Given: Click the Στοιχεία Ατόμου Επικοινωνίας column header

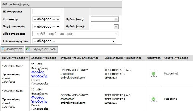Looking at the screenshot, I should coord(81,58).
